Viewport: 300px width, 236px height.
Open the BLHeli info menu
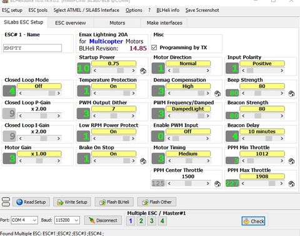[x=167, y=10]
